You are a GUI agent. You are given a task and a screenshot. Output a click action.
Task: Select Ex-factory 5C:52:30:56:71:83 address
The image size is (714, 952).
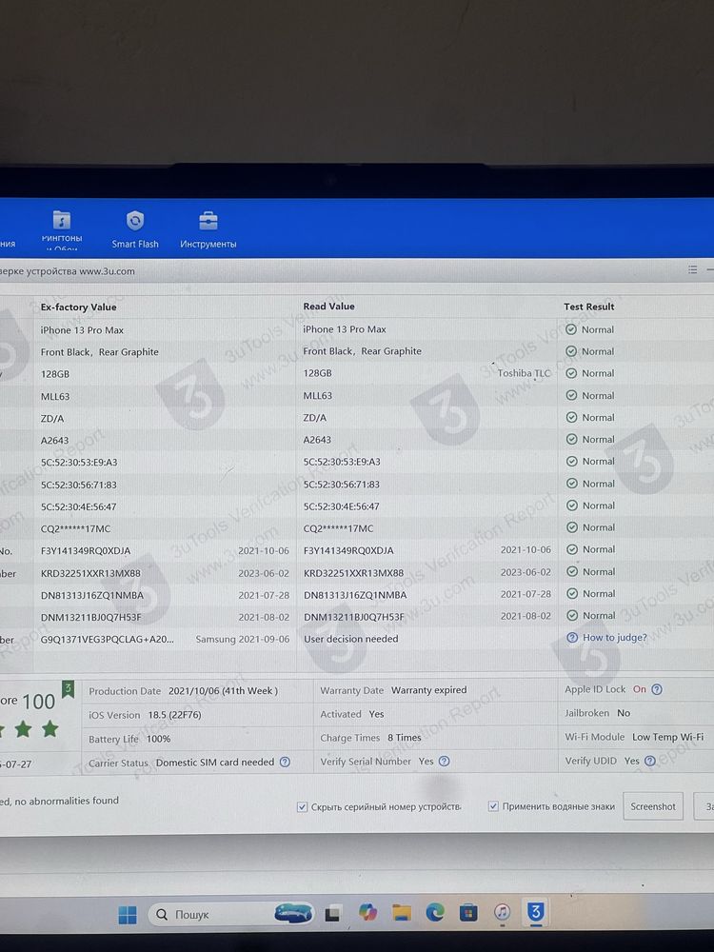(x=78, y=485)
